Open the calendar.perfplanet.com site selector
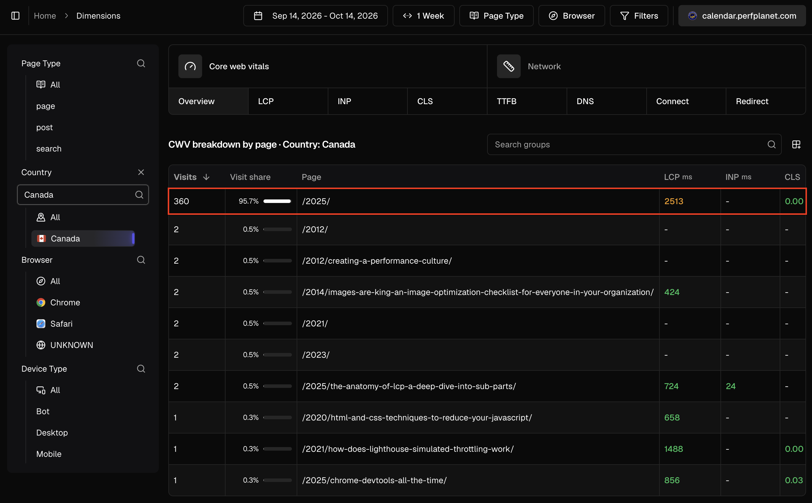This screenshot has height=503, width=812. pos(742,16)
